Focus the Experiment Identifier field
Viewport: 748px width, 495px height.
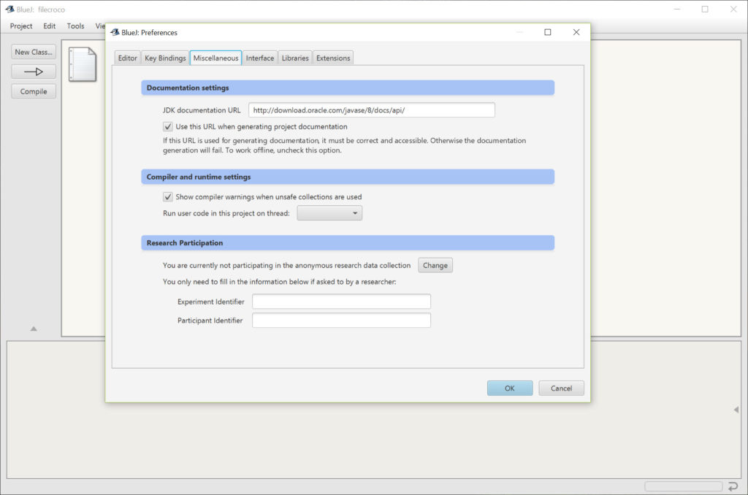coord(342,302)
